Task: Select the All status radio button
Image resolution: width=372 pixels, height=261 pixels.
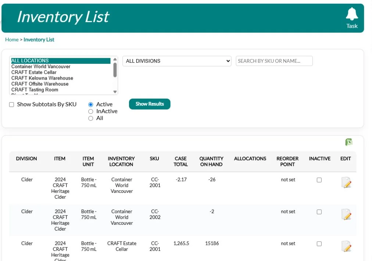Action: pos(91,118)
